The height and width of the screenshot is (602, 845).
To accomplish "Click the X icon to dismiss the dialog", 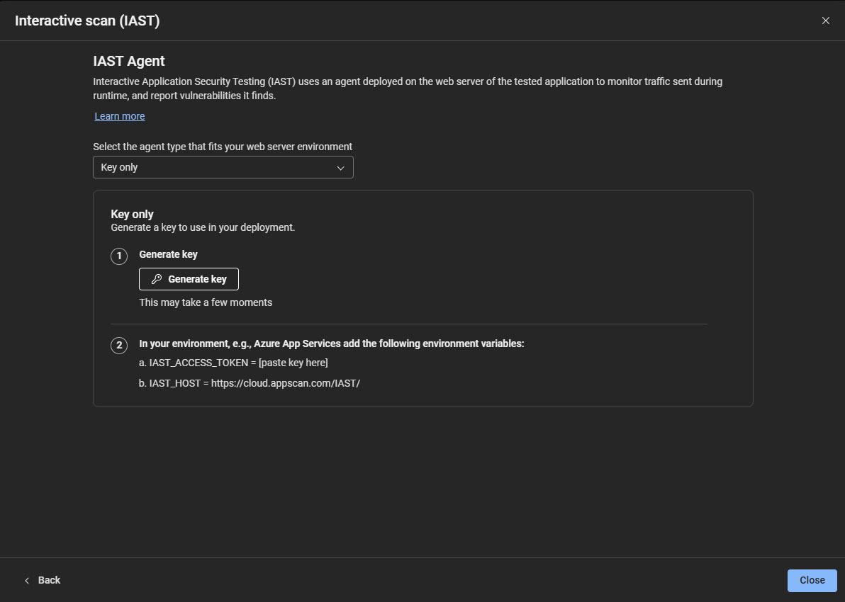I will pos(825,21).
